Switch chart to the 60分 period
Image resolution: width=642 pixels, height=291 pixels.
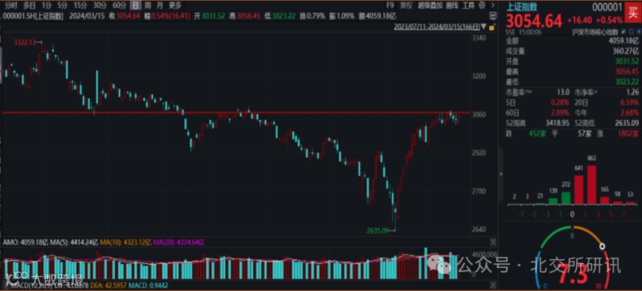119,5
